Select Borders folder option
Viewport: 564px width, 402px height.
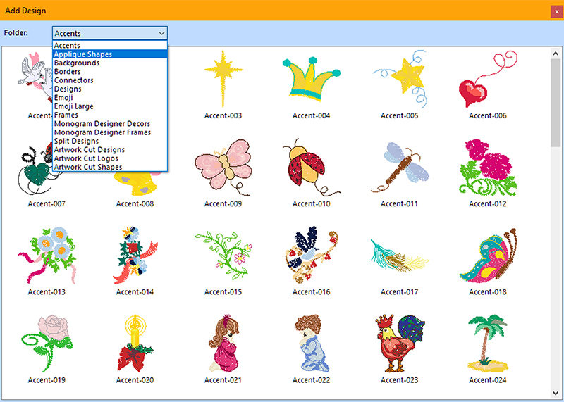68,72
